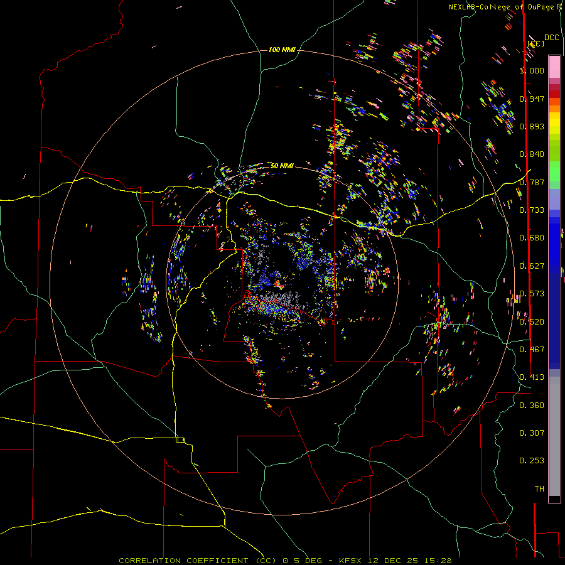Click the 0.573 scale value
This screenshot has height=565, width=565.
(532, 293)
